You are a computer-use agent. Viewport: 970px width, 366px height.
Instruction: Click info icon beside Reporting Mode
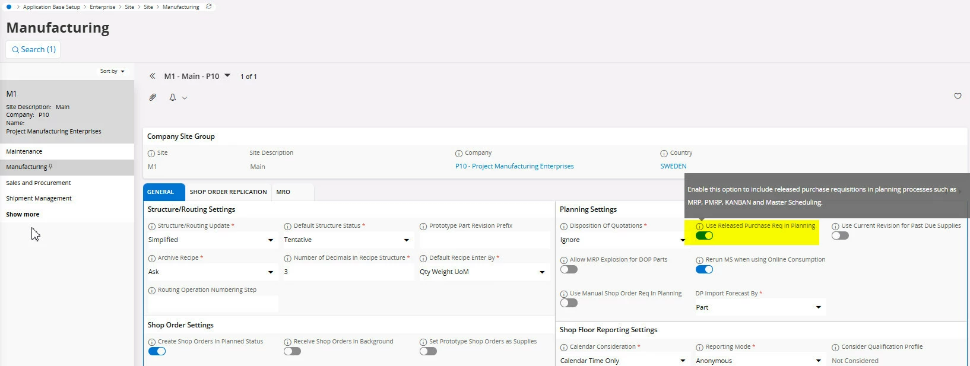699,348
